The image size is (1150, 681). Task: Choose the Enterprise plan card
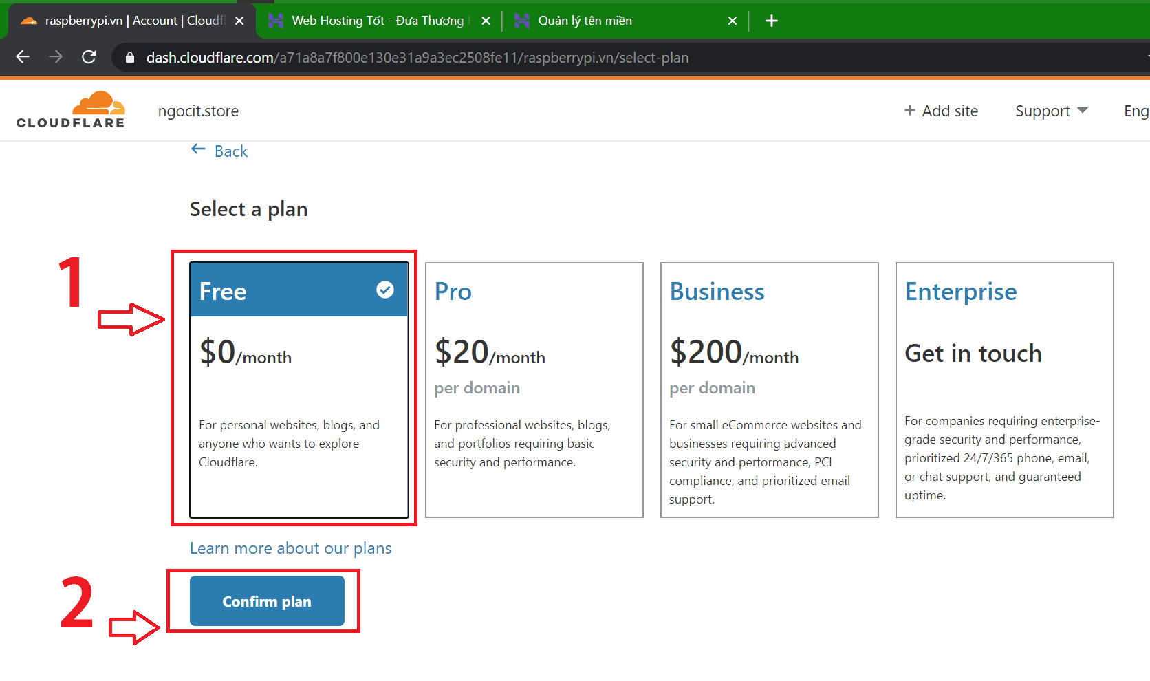(x=1004, y=389)
